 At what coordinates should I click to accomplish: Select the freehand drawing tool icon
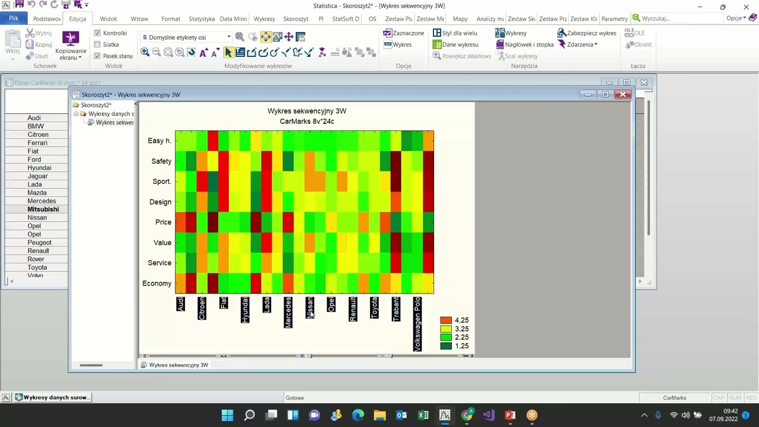pos(298,52)
